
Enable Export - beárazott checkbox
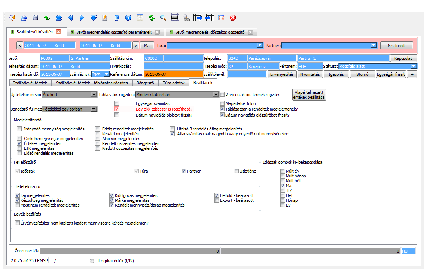click(217, 200)
